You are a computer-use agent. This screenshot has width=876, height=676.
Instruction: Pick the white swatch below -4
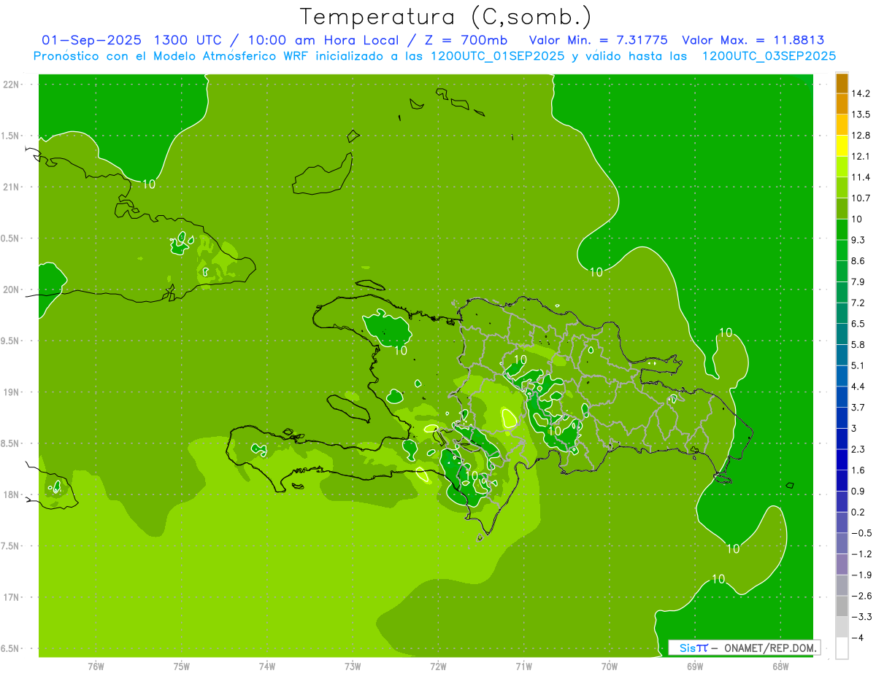click(842, 648)
